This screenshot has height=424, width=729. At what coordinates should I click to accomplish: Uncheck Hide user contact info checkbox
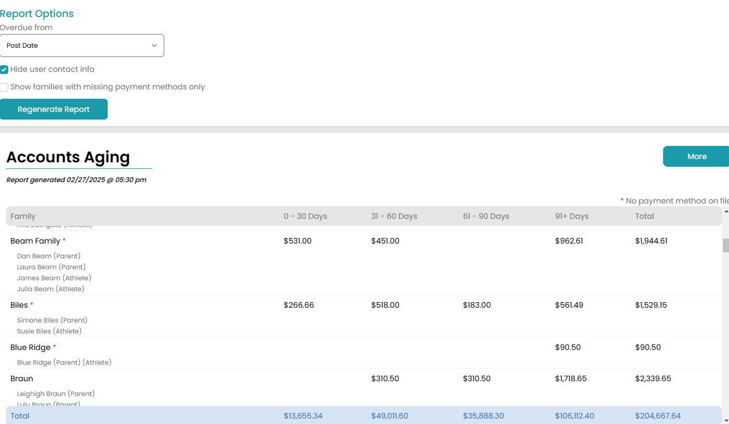[x=4, y=70]
